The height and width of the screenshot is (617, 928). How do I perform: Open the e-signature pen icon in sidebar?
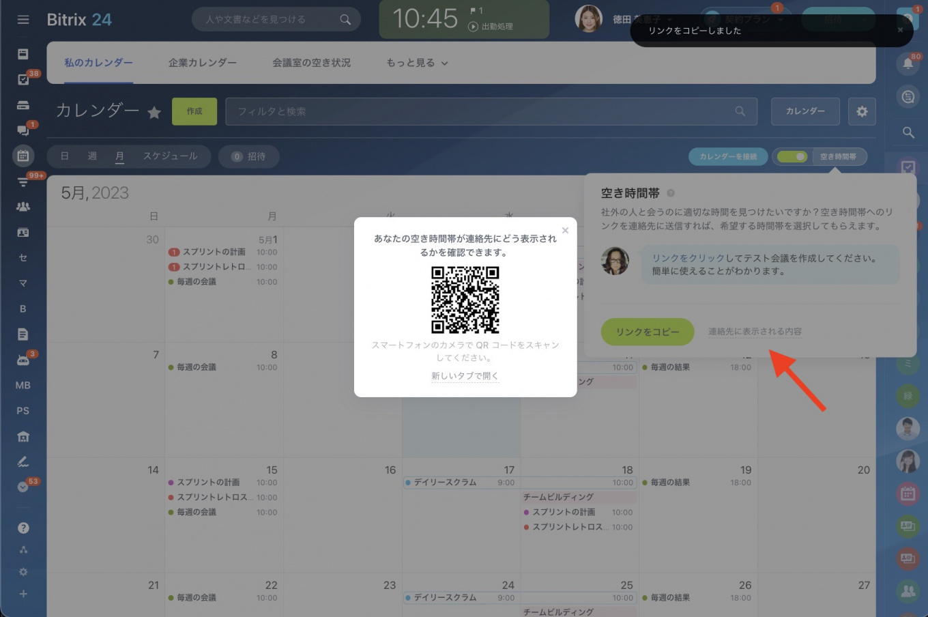pos(23,462)
